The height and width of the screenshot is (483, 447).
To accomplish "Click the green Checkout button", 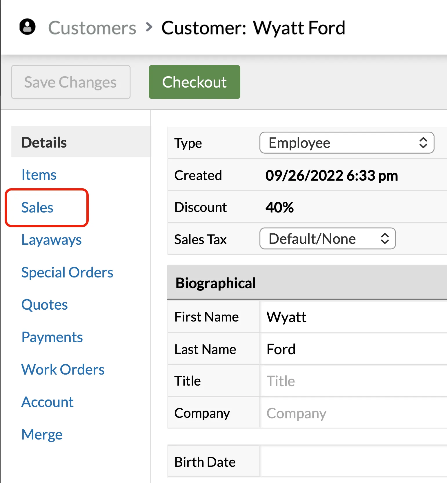I will tap(195, 82).
